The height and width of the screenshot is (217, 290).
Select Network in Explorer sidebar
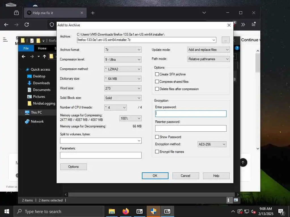point(37,121)
